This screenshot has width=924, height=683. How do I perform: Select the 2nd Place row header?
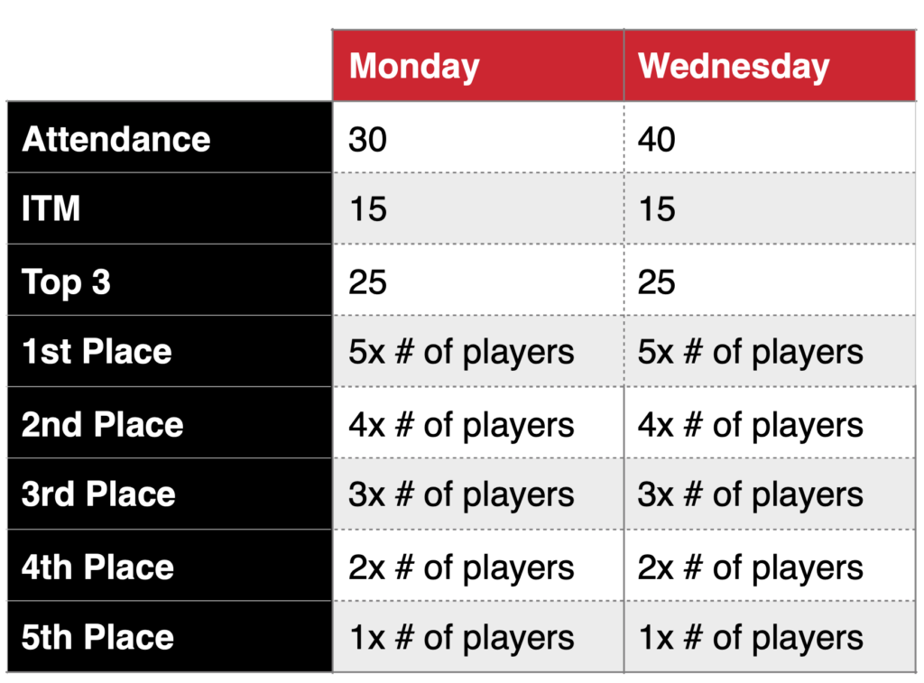tap(170, 422)
